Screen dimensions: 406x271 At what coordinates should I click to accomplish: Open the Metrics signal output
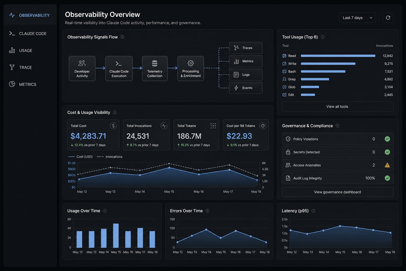[246, 61]
